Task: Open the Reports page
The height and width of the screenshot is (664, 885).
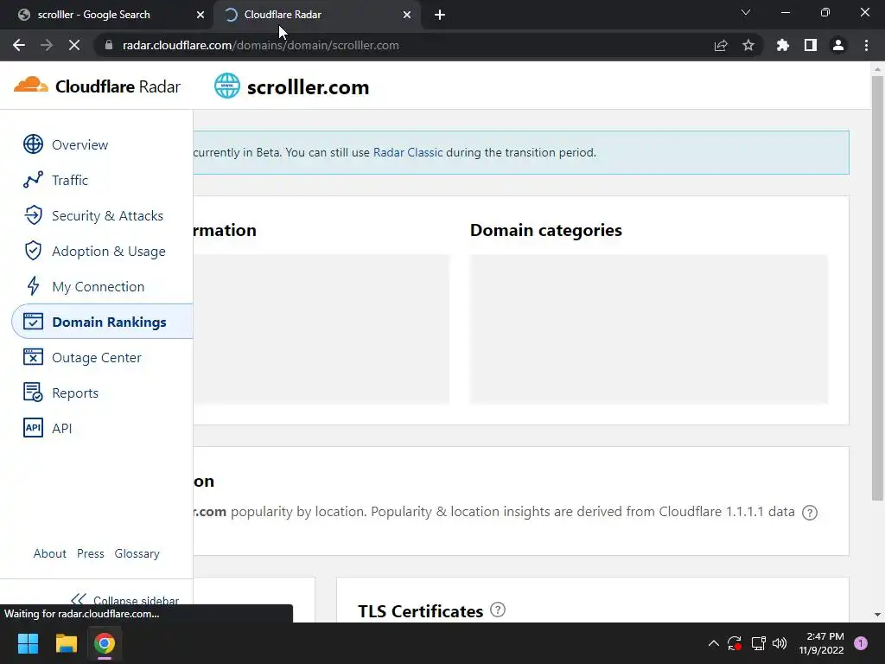Action: click(74, 393)
